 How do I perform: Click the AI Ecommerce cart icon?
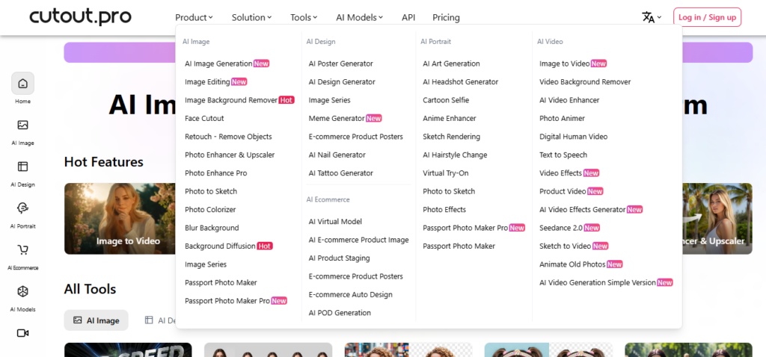[x=22, y=250]
